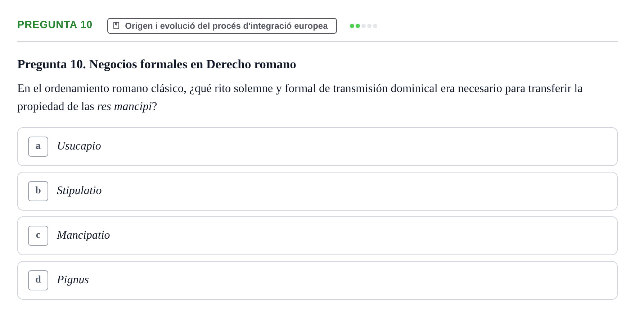Click the second green difficulty dot
The image size is (635, 317).
click(x=358, y=26)
